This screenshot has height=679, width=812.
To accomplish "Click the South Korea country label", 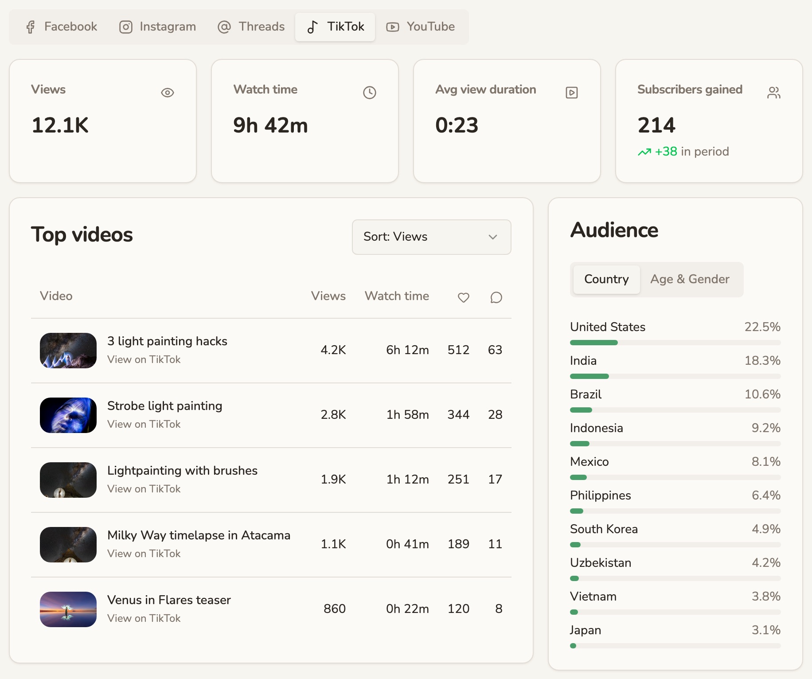I will tap(604, 529).
